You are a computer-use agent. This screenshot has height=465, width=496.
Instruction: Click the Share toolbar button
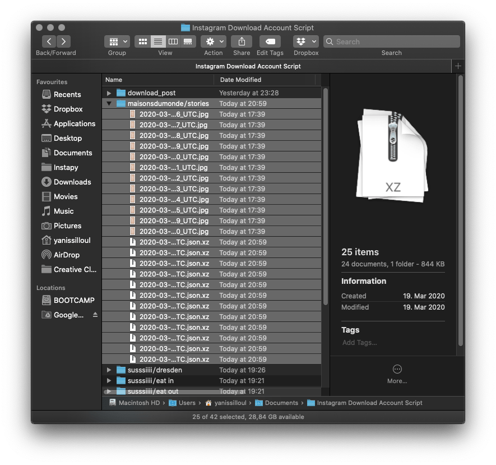(242, 42)
